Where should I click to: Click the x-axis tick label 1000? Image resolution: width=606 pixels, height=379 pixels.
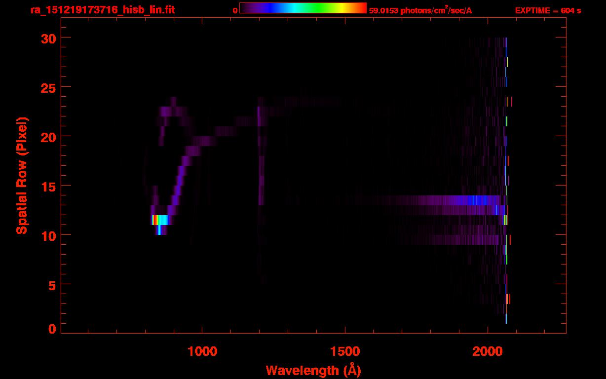point(202,351)
